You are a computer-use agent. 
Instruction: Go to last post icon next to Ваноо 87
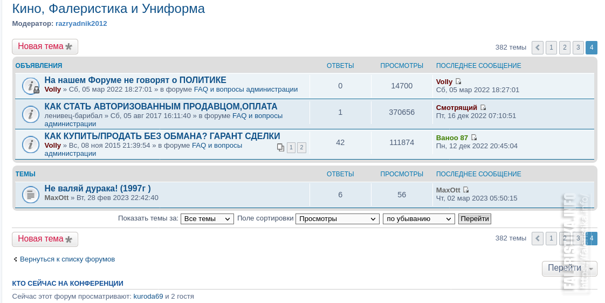point(474,137)
